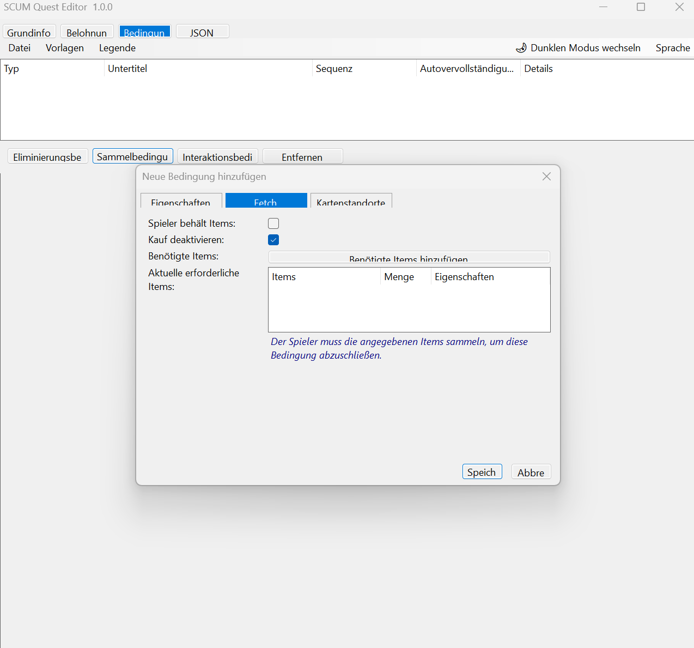Uncheck the Kauf deaktivieren checkbox
Image resolution: width=694 pixels, height=648 pixels.
click(273, 240)
